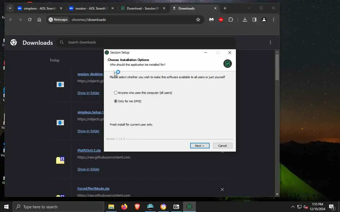Screen dimensions: 340x212
Task: Open the Windows notification center
Action: [x=331, y=207]
